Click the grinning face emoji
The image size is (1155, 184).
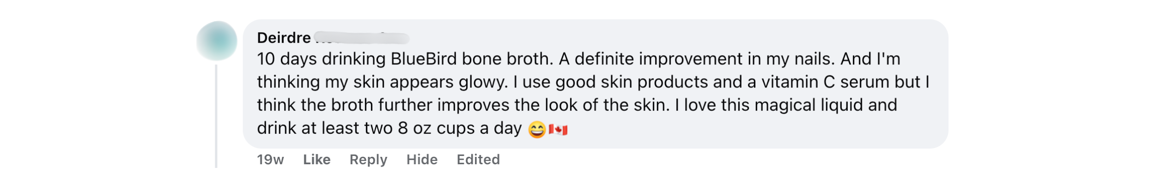point(537,129)
